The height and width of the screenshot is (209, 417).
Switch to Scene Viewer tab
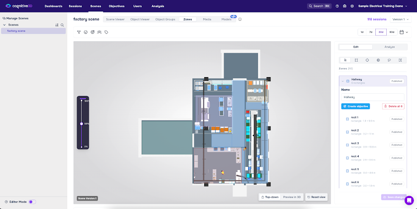coord(115,19)
